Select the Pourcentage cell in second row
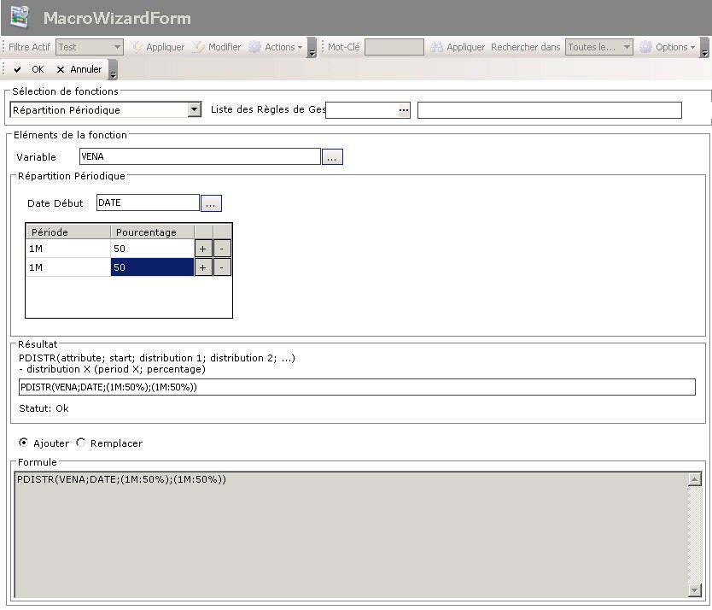The height and width of the screenshot is (610, 712). (x=152, y=267)
